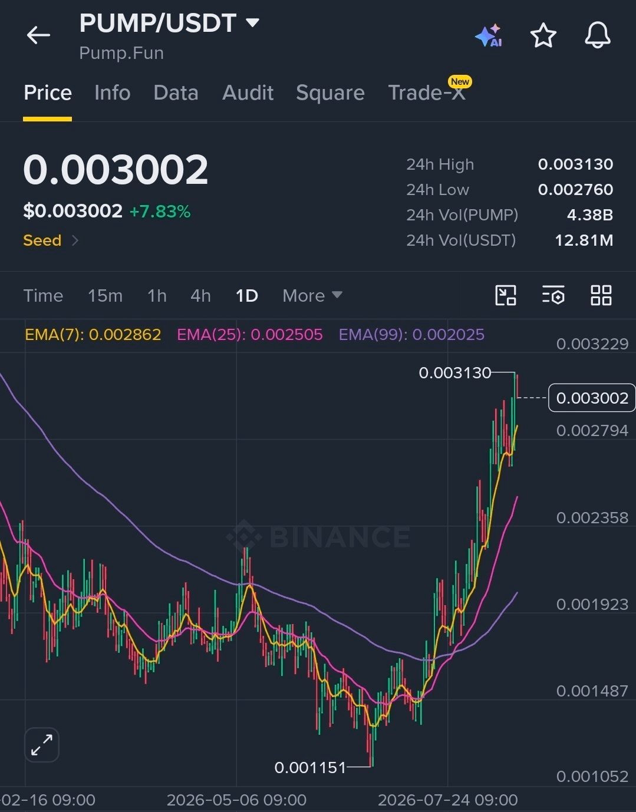
Task: Expand the More timeframes dropdown
Action: click(x=312, y=295)
